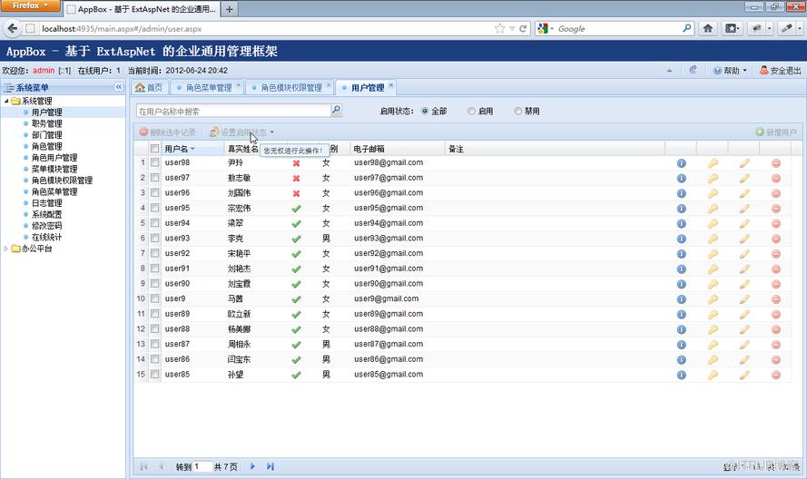This screenshot has height=479, width=807.
Task: Click pencil edit icon for user89 row
Action: click(744, 315)
